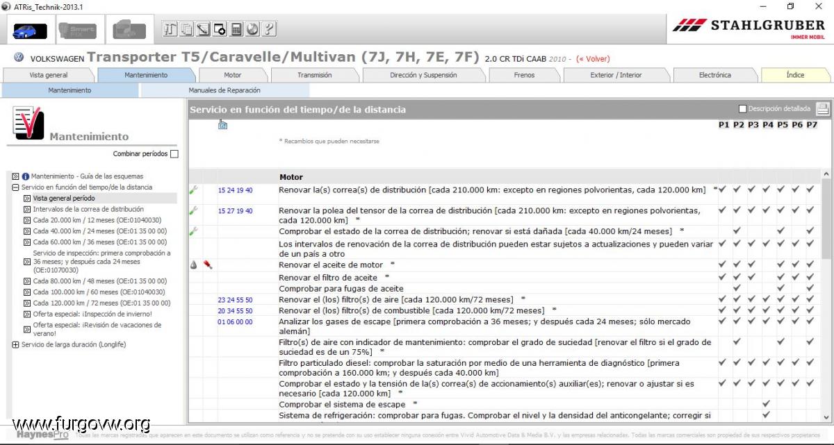The height and width of the screenshot is (445, 834).
Task: Click the P4 column header
Action: 767,125
